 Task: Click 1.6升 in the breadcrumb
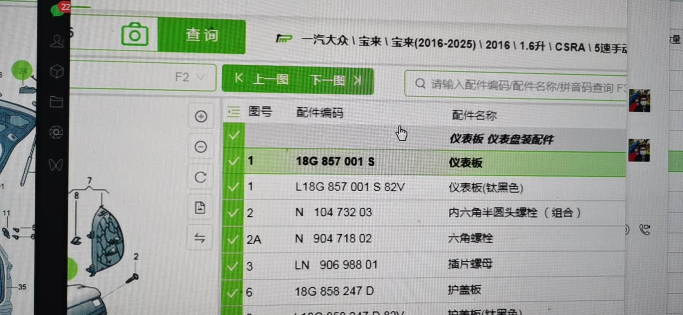(532, 46)
